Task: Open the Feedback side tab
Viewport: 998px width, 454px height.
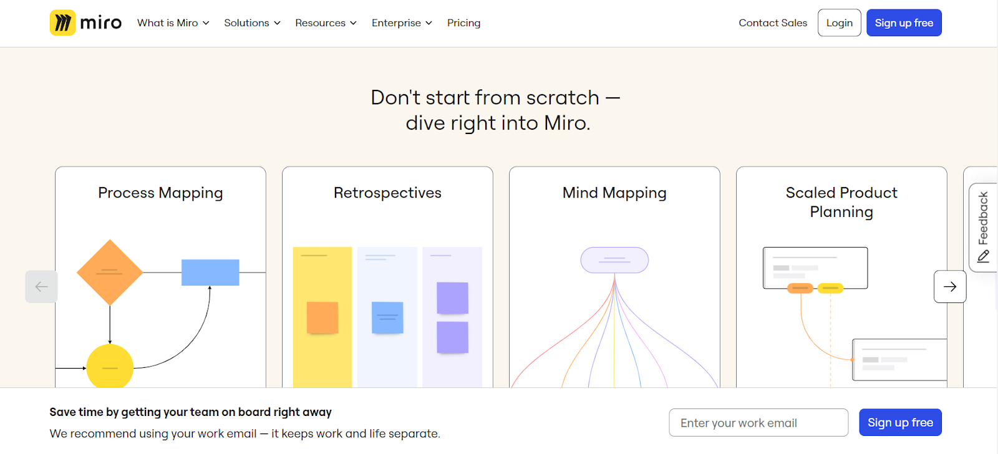Action: click(x=983, y=228)
